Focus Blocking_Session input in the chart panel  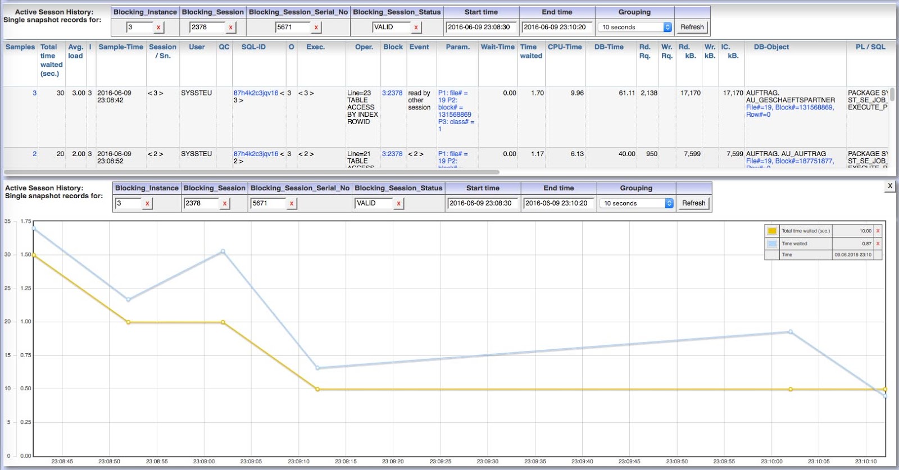[x=202, y=203]
